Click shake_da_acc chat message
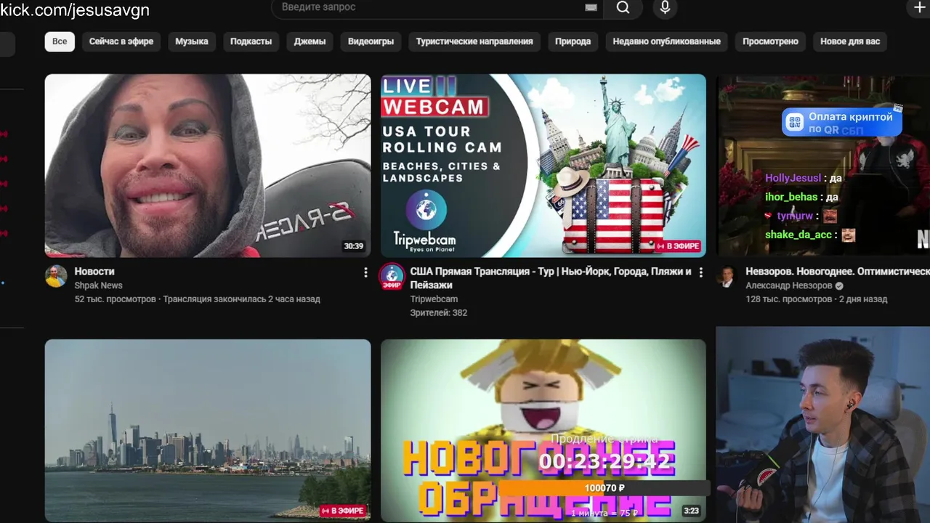Image resolution: width=930 pixels, height=523 pixels. point(810,235)
